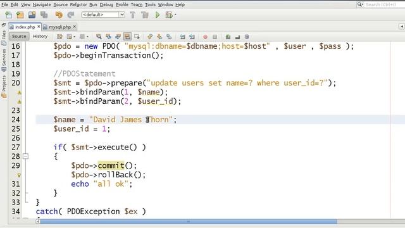This screenshot has width=405, height=228.
Task: Click the Forward navigation icon in editor toolbar
Action: [x=82, y=37]
